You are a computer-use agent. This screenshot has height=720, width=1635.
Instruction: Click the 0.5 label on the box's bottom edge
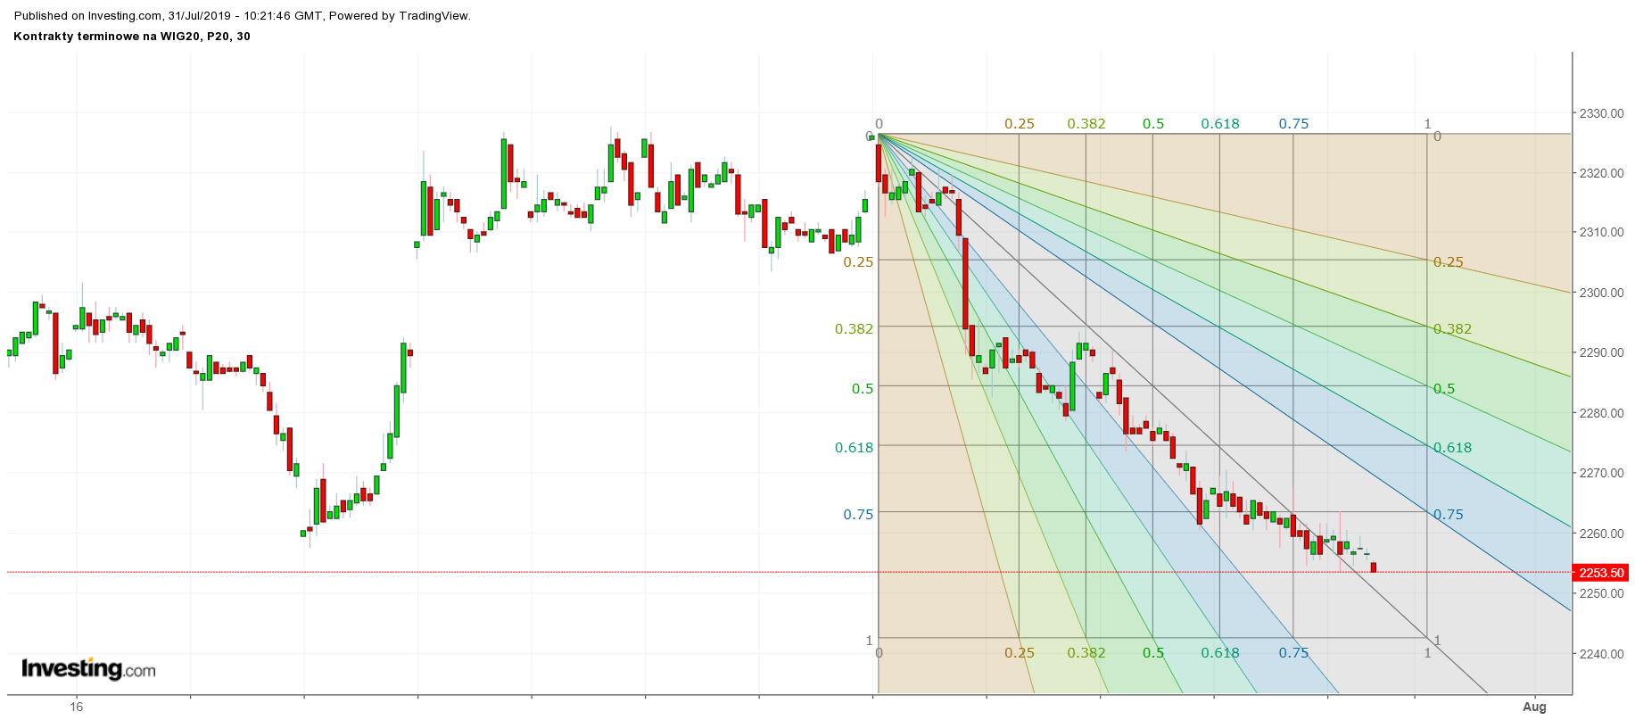pos(1153,653)
